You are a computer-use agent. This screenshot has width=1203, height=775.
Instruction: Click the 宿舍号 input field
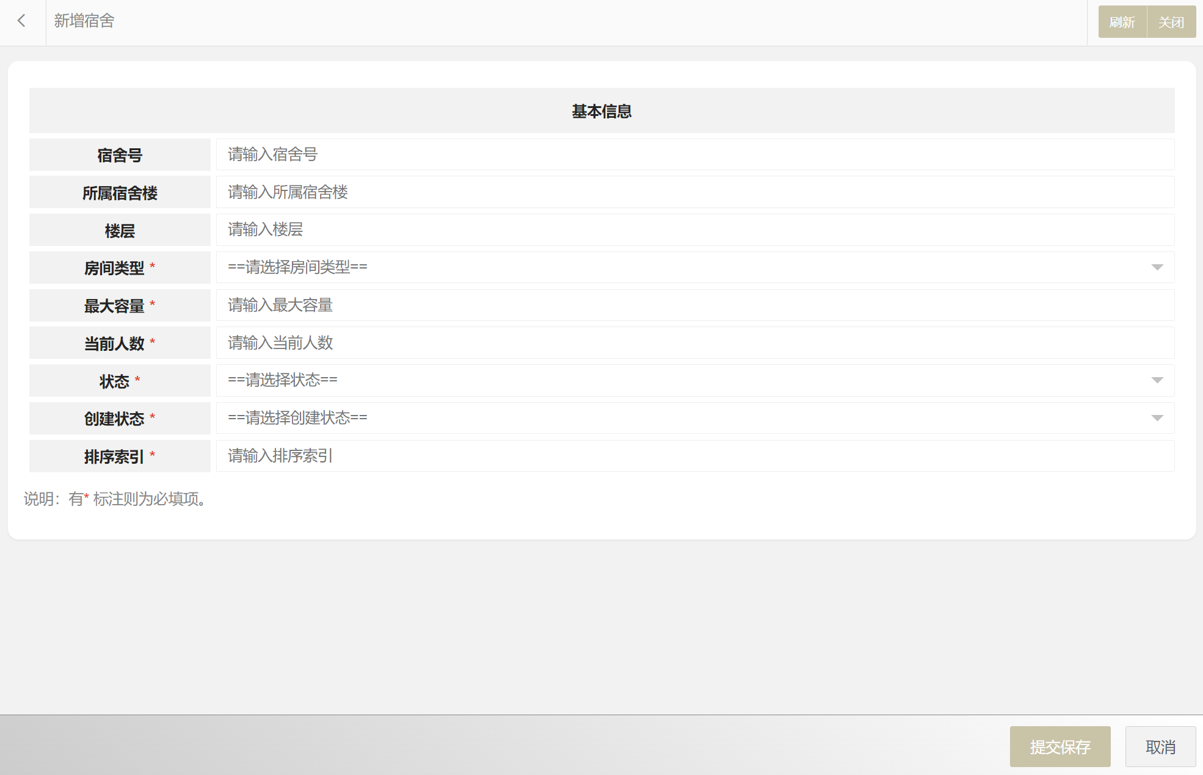[x=694, y=155]
